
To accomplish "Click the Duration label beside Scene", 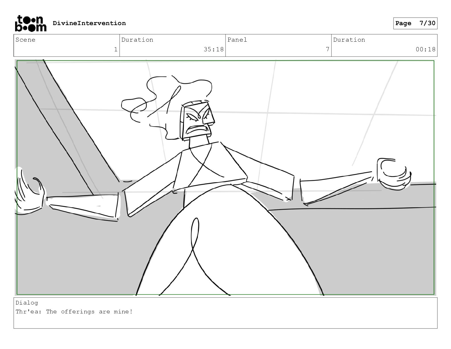I will coord(137,40).
